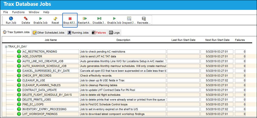Select the AC_RESTRICTION_PENDING job name
Image resolution: width=257 pixels, height=118 pixels.
tap(51, 52)
